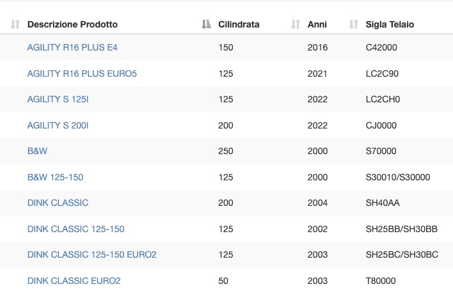
Task: Open AGILITY R16 PLUS EURO5 product
Action: tap(82, 74)
